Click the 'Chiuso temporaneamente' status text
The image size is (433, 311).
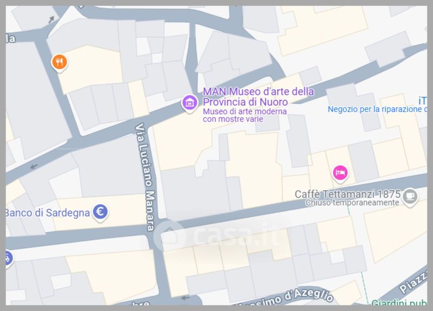pos(352,203)
